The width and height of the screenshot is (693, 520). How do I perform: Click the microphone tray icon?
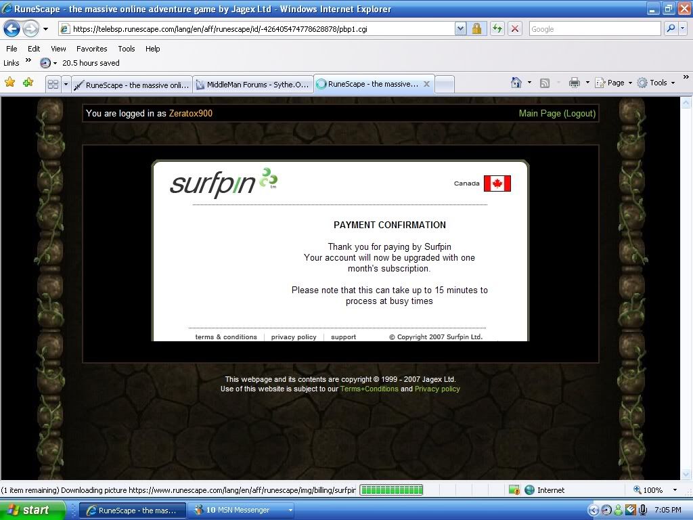click(643, 510)
